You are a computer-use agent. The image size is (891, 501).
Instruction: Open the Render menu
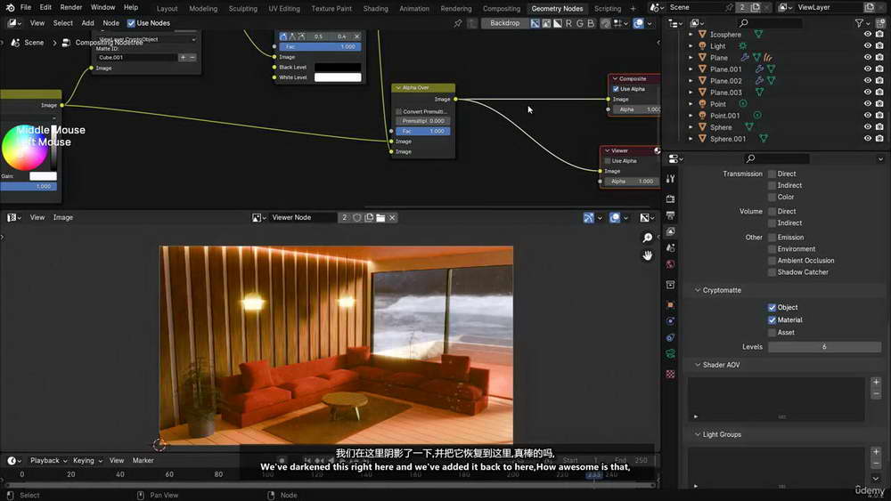(71, 7)
